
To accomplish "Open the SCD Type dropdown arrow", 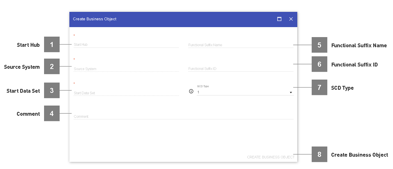I will coord(291,93).
